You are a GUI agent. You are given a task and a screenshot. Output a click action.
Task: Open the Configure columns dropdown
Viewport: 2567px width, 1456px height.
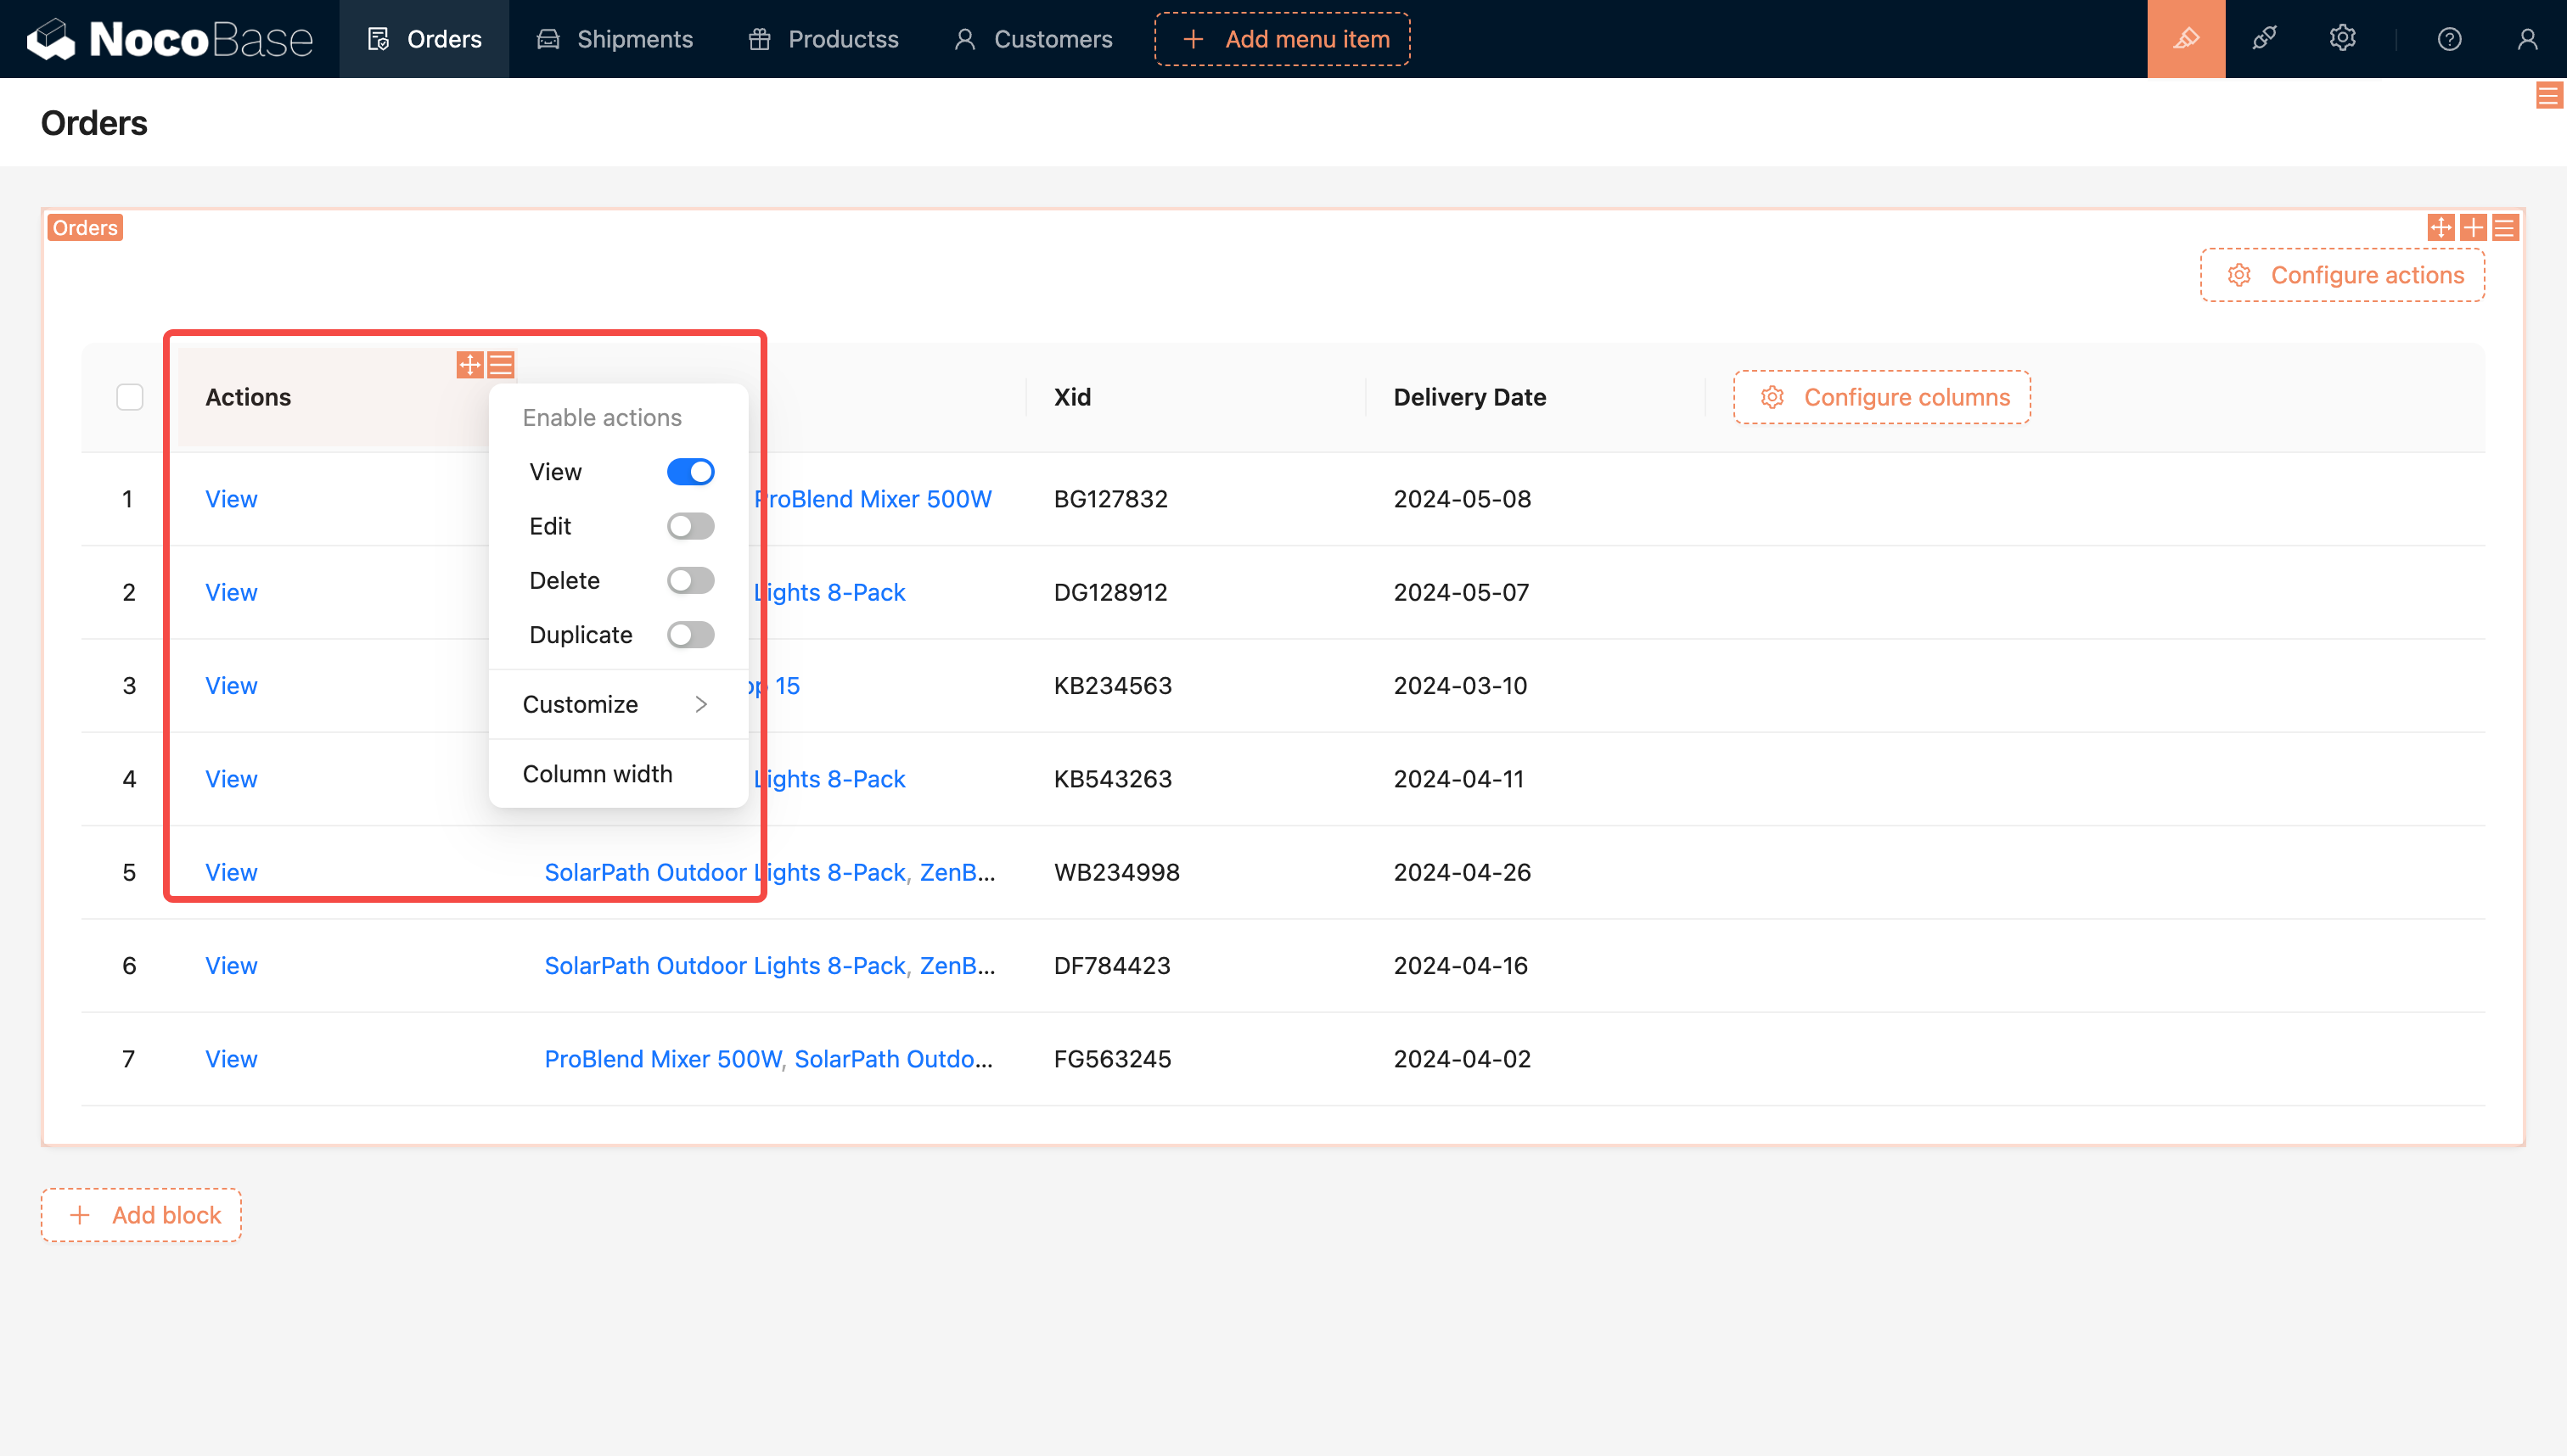point(1882,397)
